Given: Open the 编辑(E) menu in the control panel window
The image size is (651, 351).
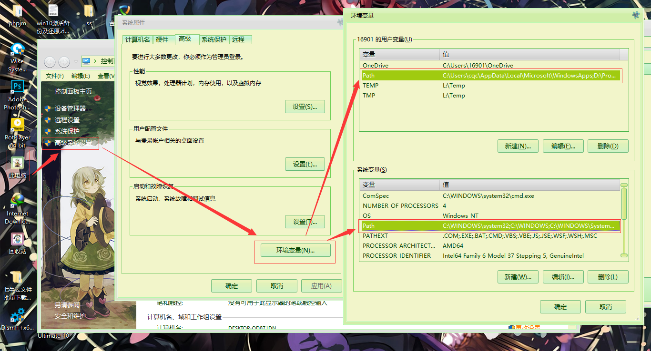Looking at the screenshot, I should pos(81,76).
